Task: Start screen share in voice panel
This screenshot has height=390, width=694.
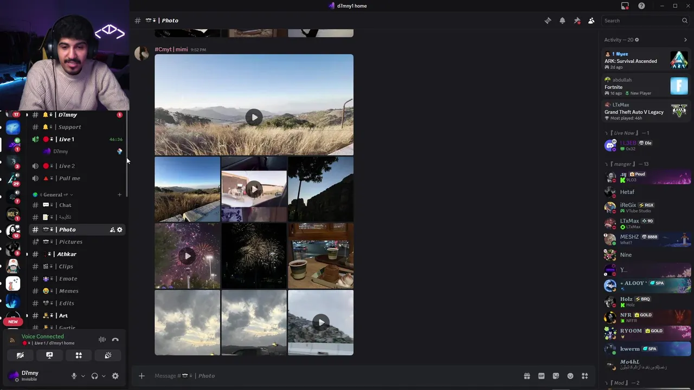Action: (x=49, y=355)
